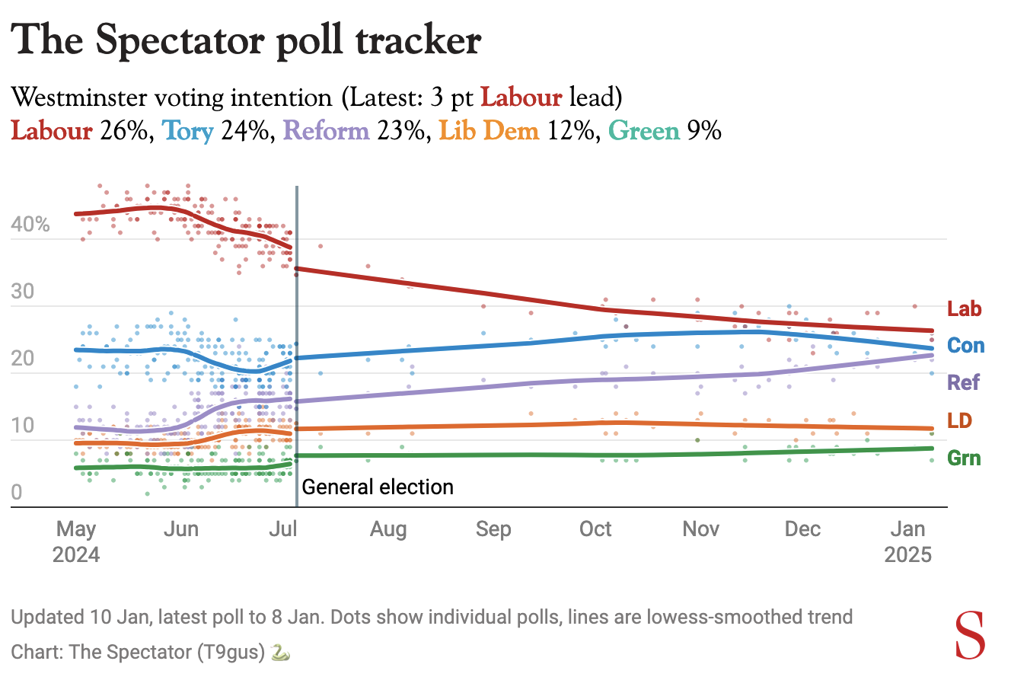Click the red Labour 26% legend entry
Screen dimensions: 1011x693
pyautogui.click(x=81, y=132)
